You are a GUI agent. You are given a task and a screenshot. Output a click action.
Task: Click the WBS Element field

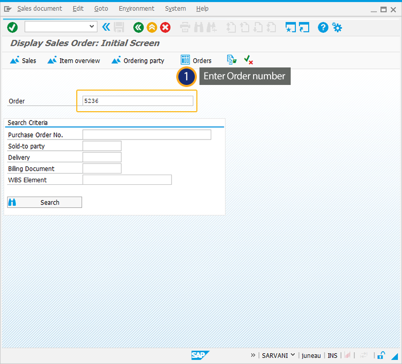[127, 180]
